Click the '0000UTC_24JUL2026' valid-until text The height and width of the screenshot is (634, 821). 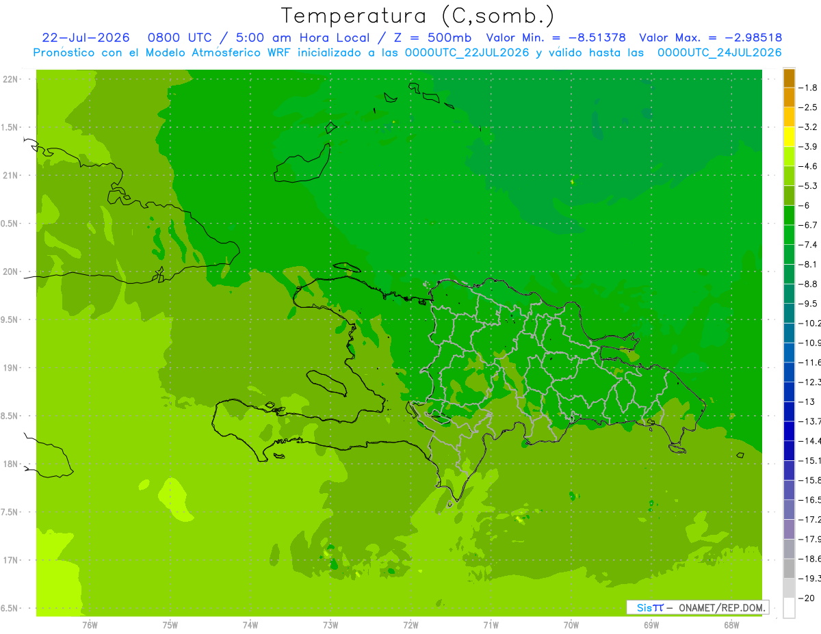pyautogui.click(x=720, y=53)
